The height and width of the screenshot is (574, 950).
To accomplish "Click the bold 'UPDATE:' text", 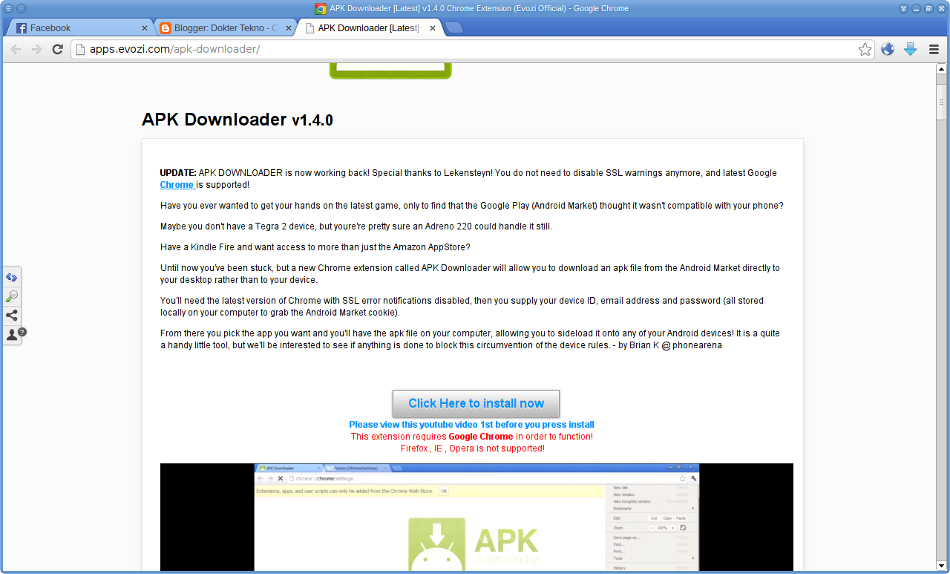I will pyautogui.click(x=178, y=173).
